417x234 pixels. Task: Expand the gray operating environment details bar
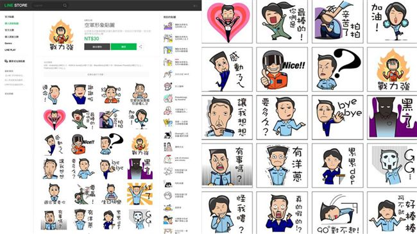[96, 75]
